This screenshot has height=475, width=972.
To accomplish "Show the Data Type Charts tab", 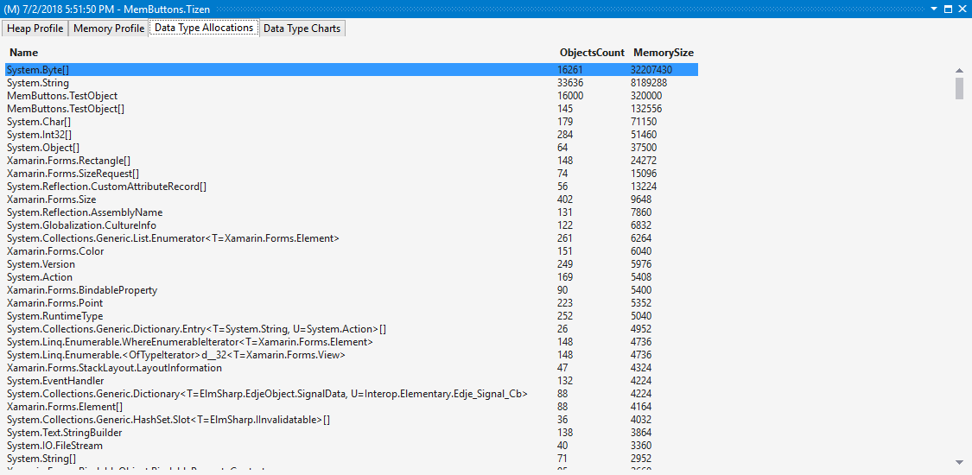I will (x=302, y=28).
